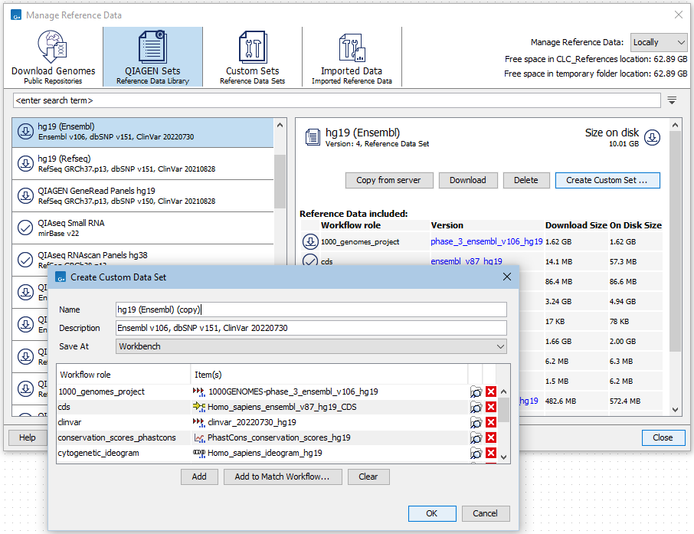The width and height of the screenshot is (694, 534).
Task: Browse for the 1000_genomes_project item
Action: (x=476, y=391)
